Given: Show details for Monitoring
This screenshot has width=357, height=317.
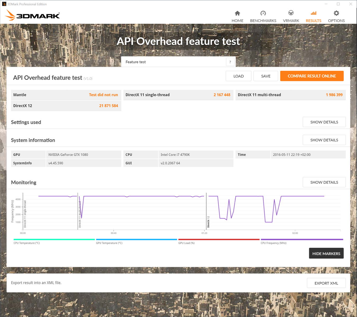Looking at the screenshot, I should point(324,182).
